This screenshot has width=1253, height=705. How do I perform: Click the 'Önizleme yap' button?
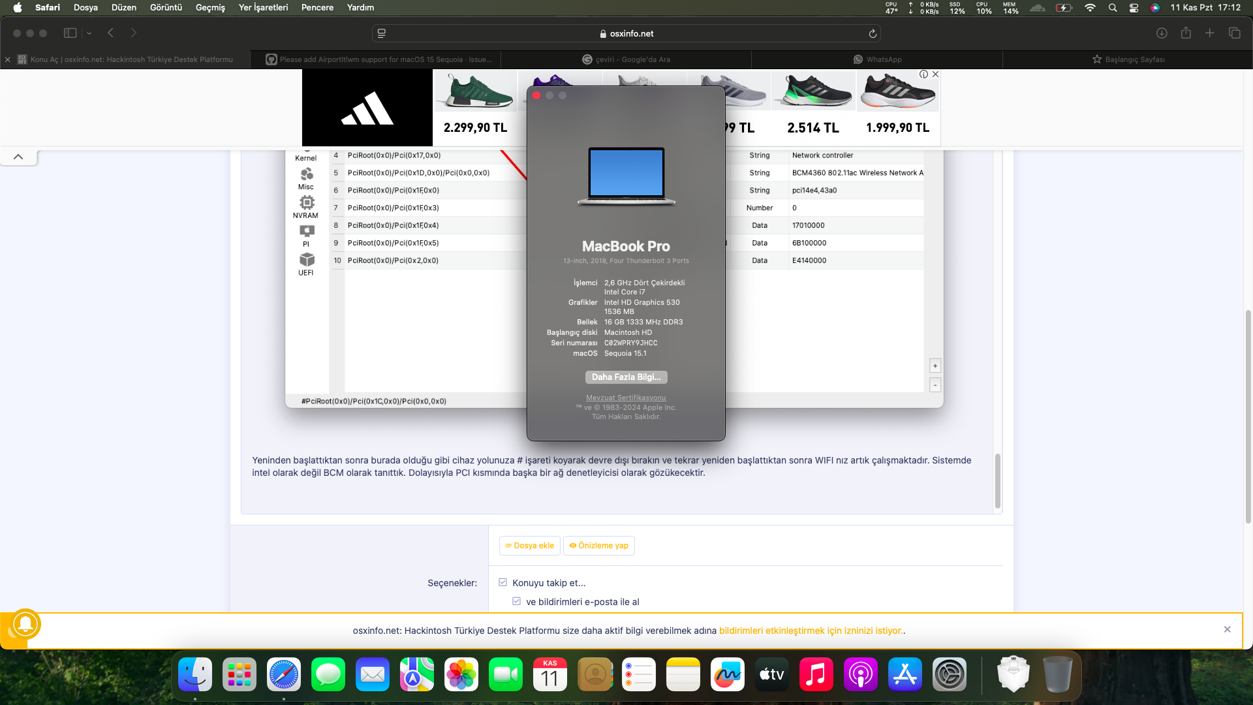(598, 546)
